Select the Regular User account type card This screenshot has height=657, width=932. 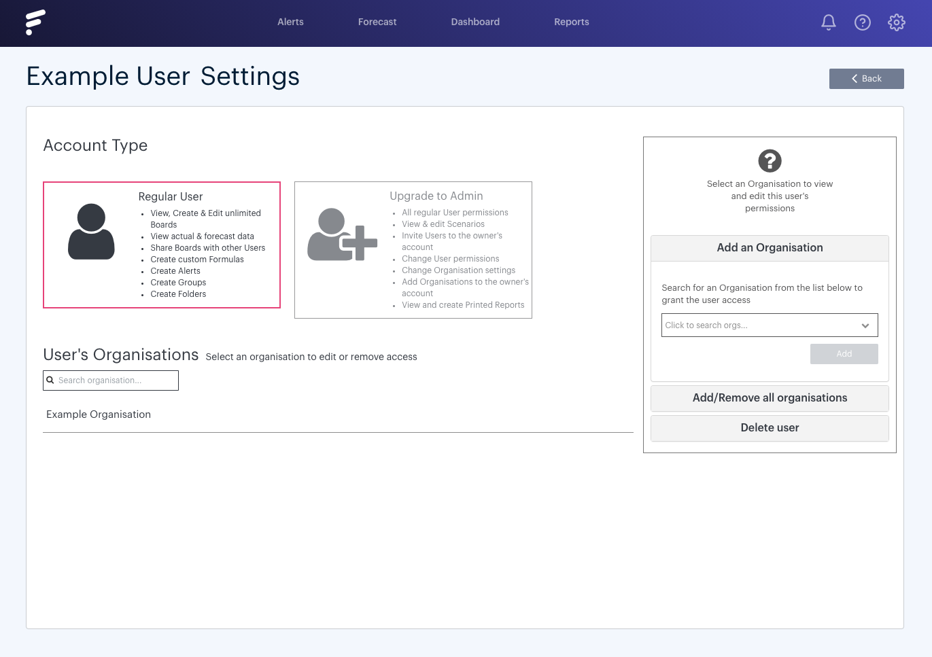[x=162, y=245]
